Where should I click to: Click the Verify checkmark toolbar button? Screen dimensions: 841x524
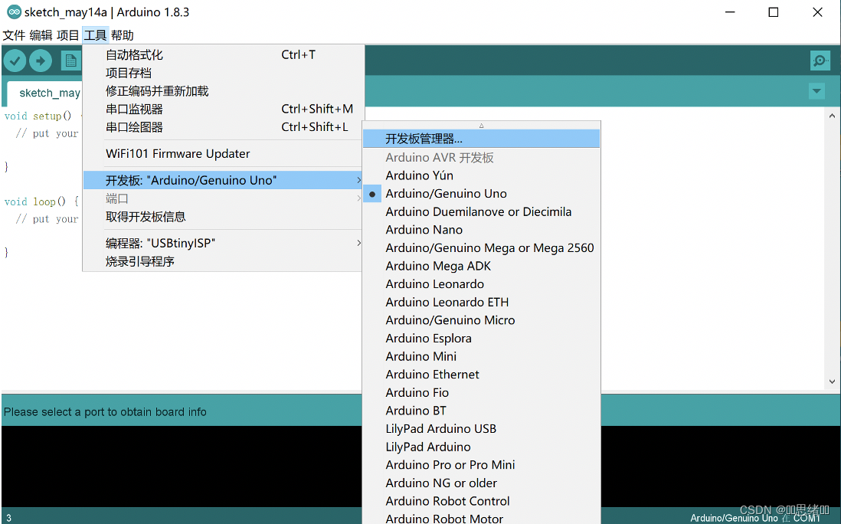(15, 61)
